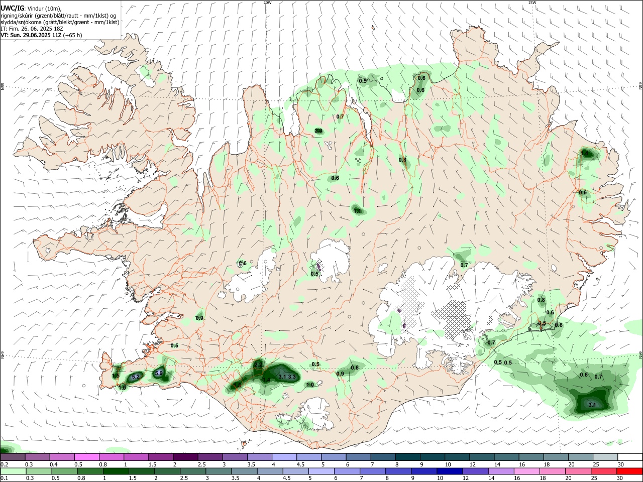Click the IT: Fim. 26. 06. 2025 18Z line
Viewport: 643px width, 482px height.
coord(32,29)
